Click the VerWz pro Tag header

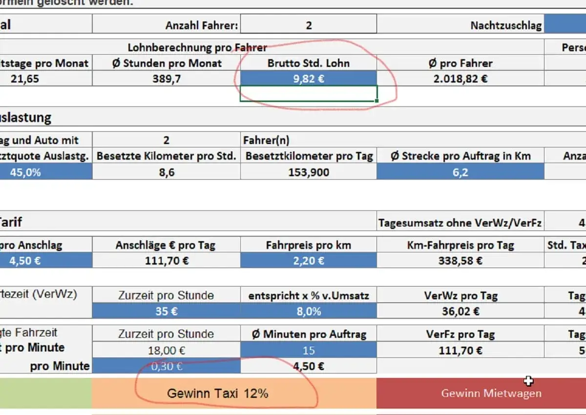point(460,295)
